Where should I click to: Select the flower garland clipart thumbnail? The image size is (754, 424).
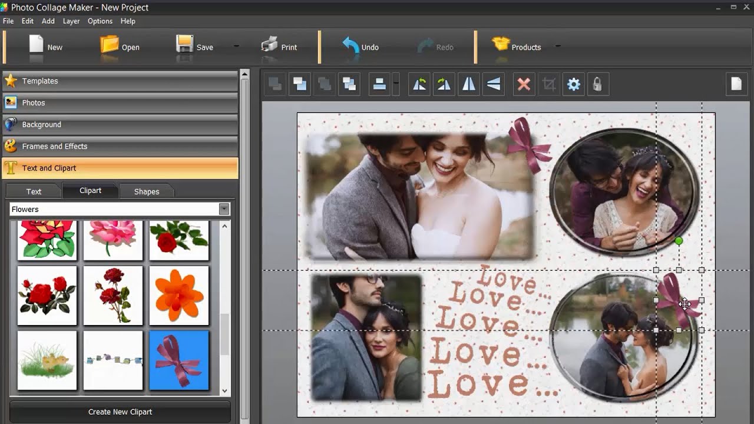coord(113,360)
